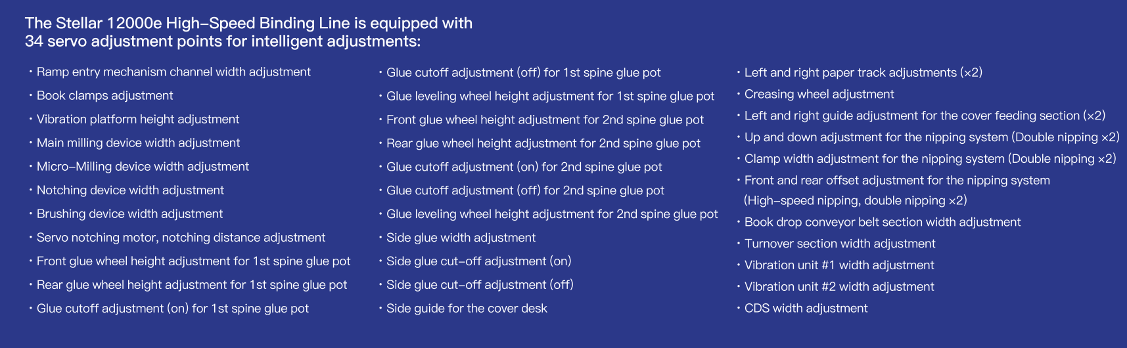Click Side guide for the cover desk
This screenshot has height=348, width=1127.
pos(467,309)
